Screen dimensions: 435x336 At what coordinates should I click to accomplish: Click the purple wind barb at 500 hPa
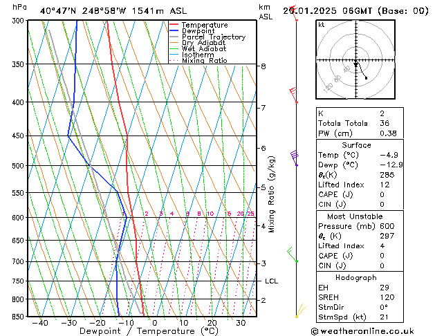click(295, 158)
